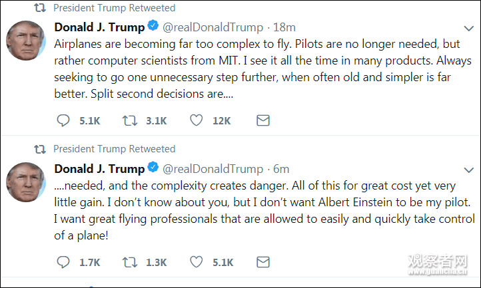Reply to the second tweet with 1.7K replies
The height and width of the screenshot is (288, 481).
[63, 262]
